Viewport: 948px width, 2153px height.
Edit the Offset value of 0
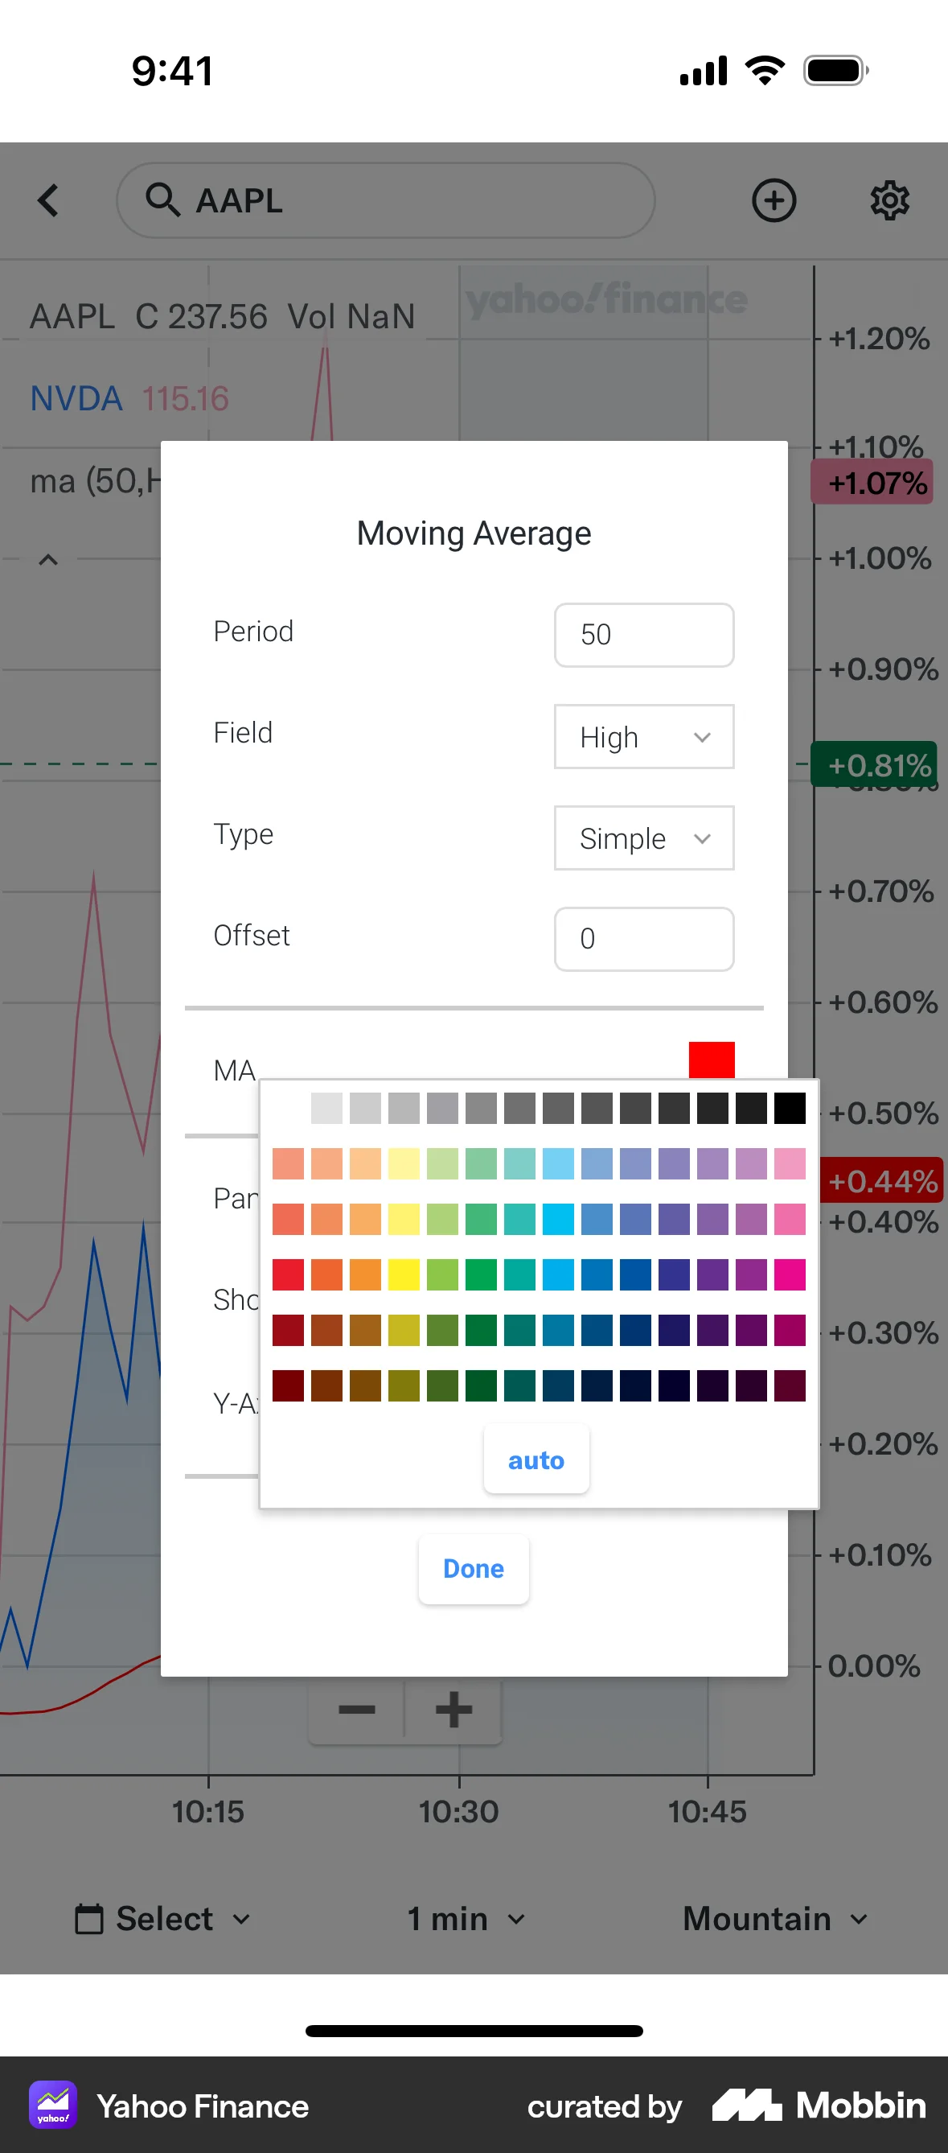643,939
